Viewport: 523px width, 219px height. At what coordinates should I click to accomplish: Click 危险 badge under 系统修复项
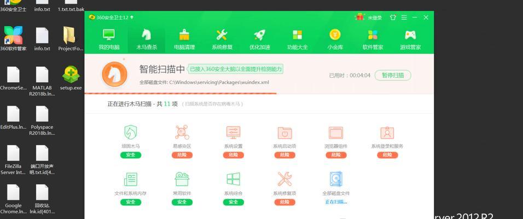(284, 202)
